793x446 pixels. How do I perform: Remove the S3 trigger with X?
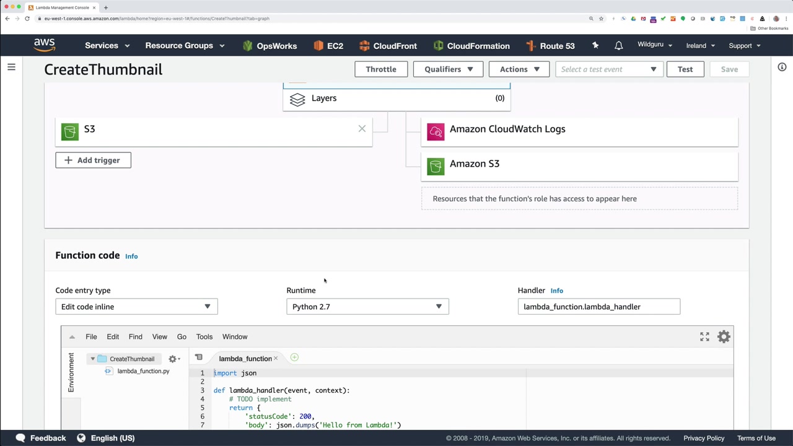click(362, 129)
